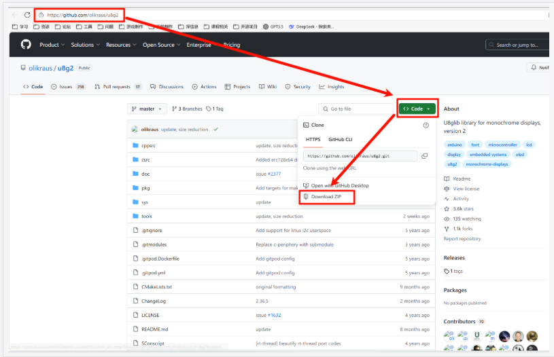Click the address bar URL

(x=83, y=15)
